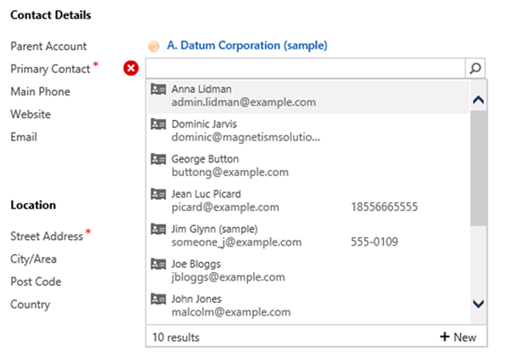Click the account icon next to A. Datum Corporation

pyautogui.click(x=153, y=46)
